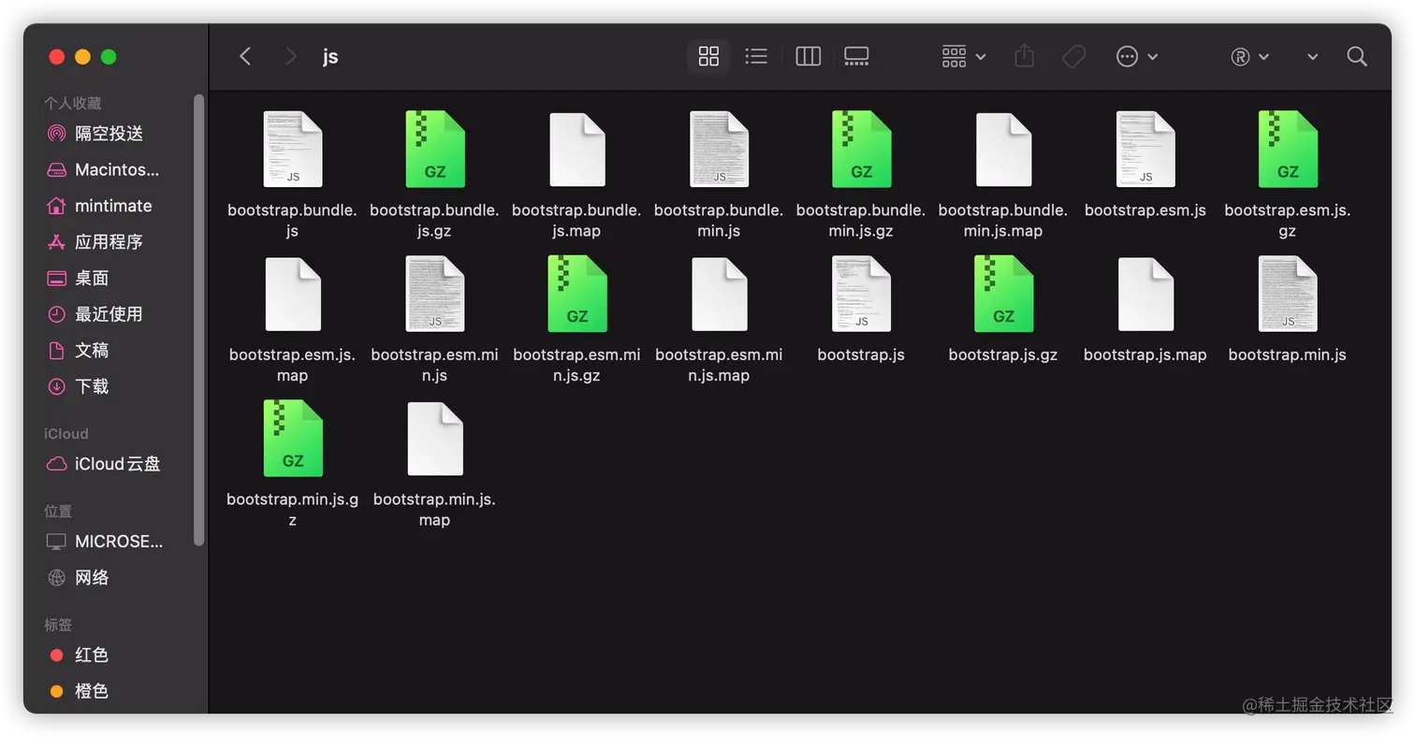
Task: Select the bootstrap.min.js file icon
Action: click(x=1288, y=295)
